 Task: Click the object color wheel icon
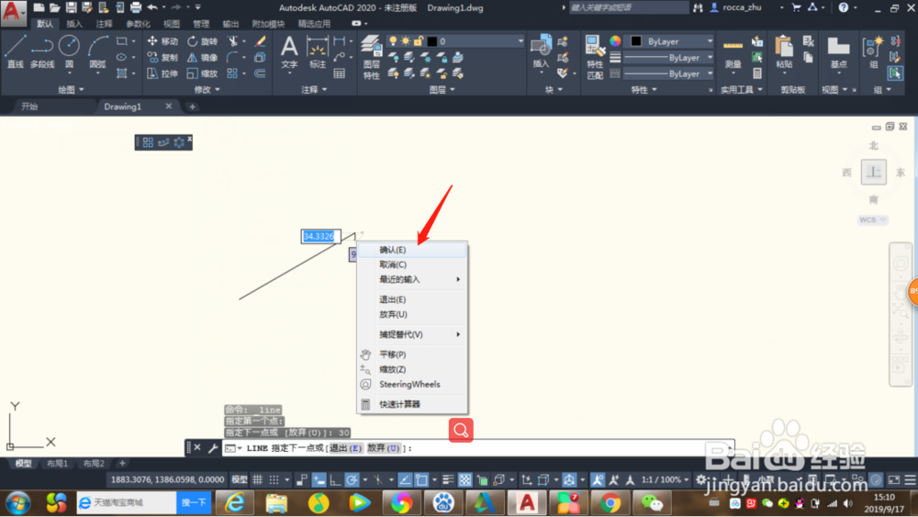615,41
